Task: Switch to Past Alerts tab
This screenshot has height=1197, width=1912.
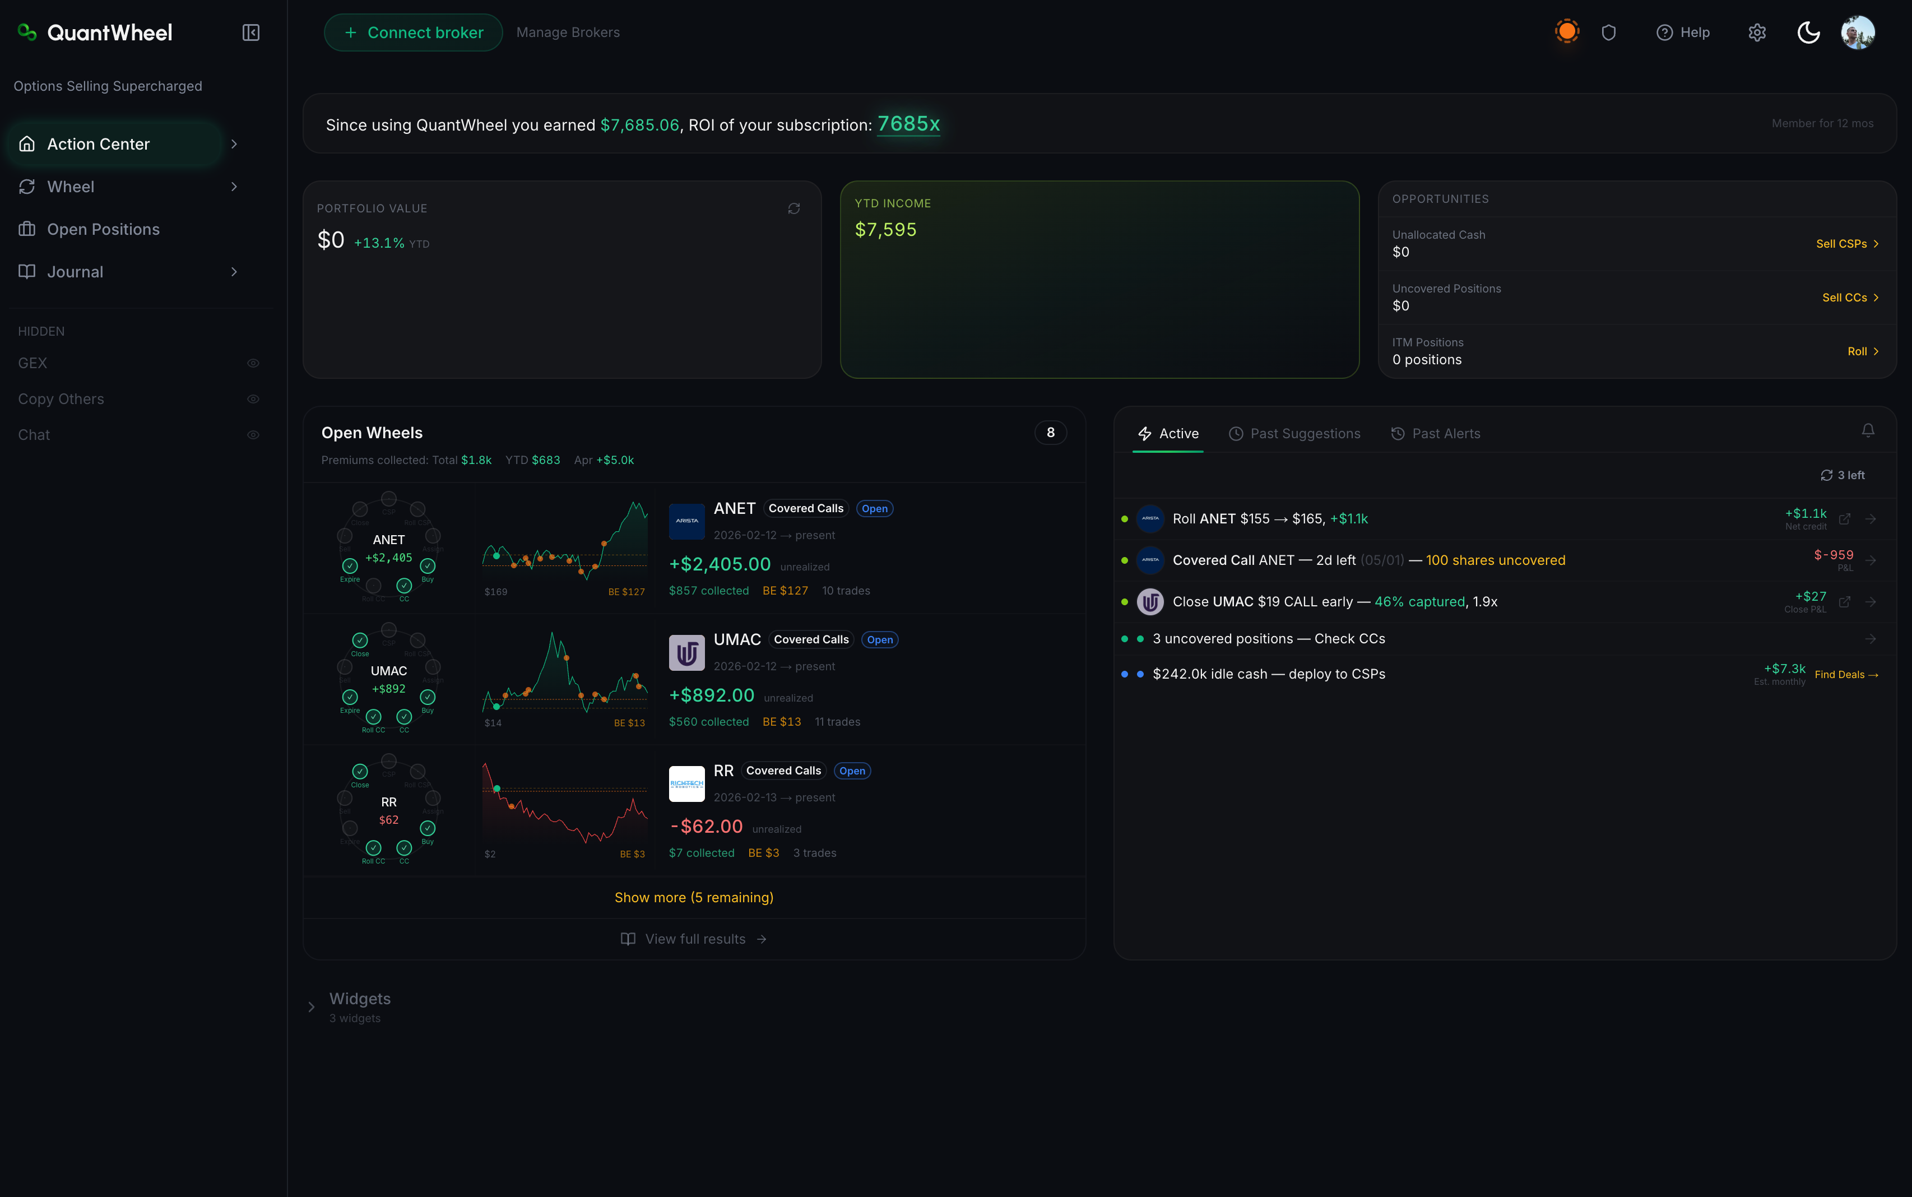Action: (1436, 434)
